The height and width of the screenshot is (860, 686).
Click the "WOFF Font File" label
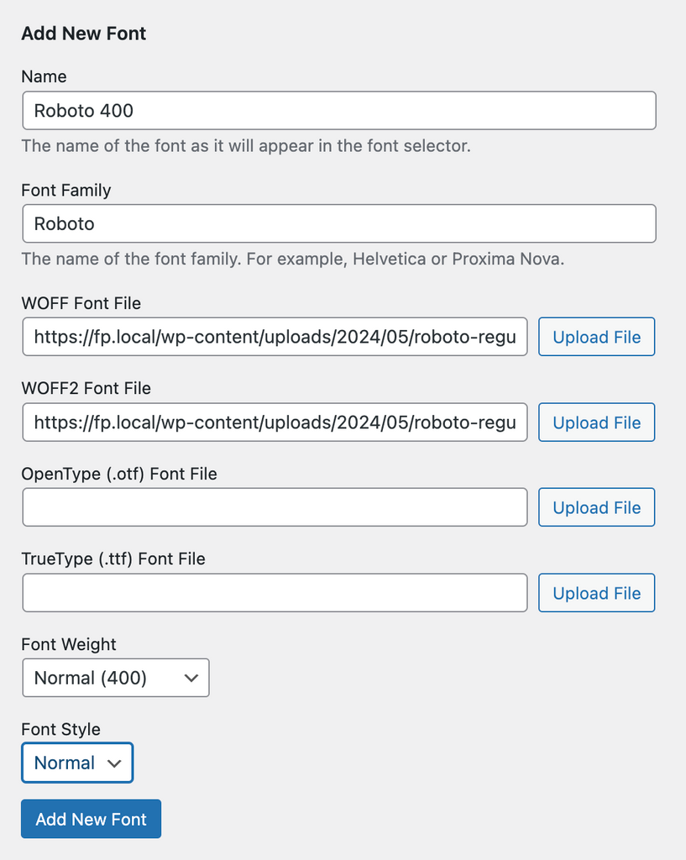81,303
